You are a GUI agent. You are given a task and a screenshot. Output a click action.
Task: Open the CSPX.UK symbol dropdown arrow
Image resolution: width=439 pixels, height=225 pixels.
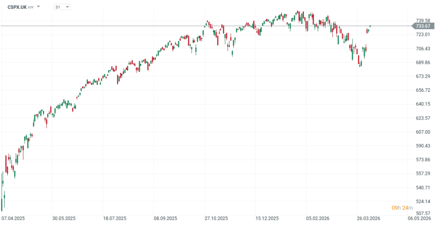pyautogui.click(x=39, y=7)
